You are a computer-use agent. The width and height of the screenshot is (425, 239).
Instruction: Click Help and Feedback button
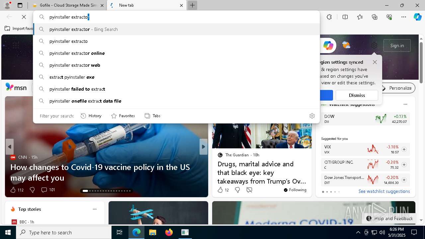[x=389, y=218]
